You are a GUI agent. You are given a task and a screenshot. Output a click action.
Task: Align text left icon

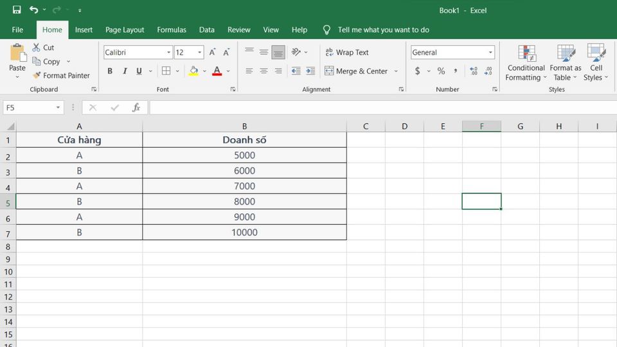(249, 71)
